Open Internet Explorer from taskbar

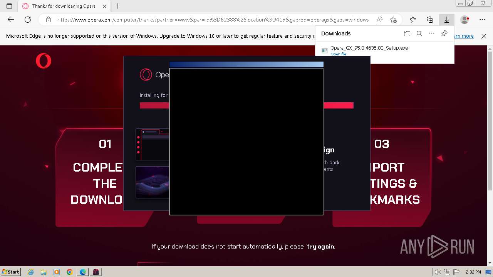[x=31, y=272]
